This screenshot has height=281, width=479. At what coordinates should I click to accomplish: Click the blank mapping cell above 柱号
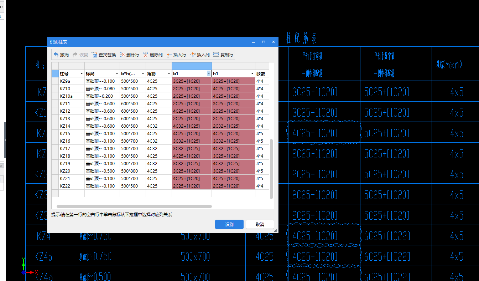pos(72,66)
